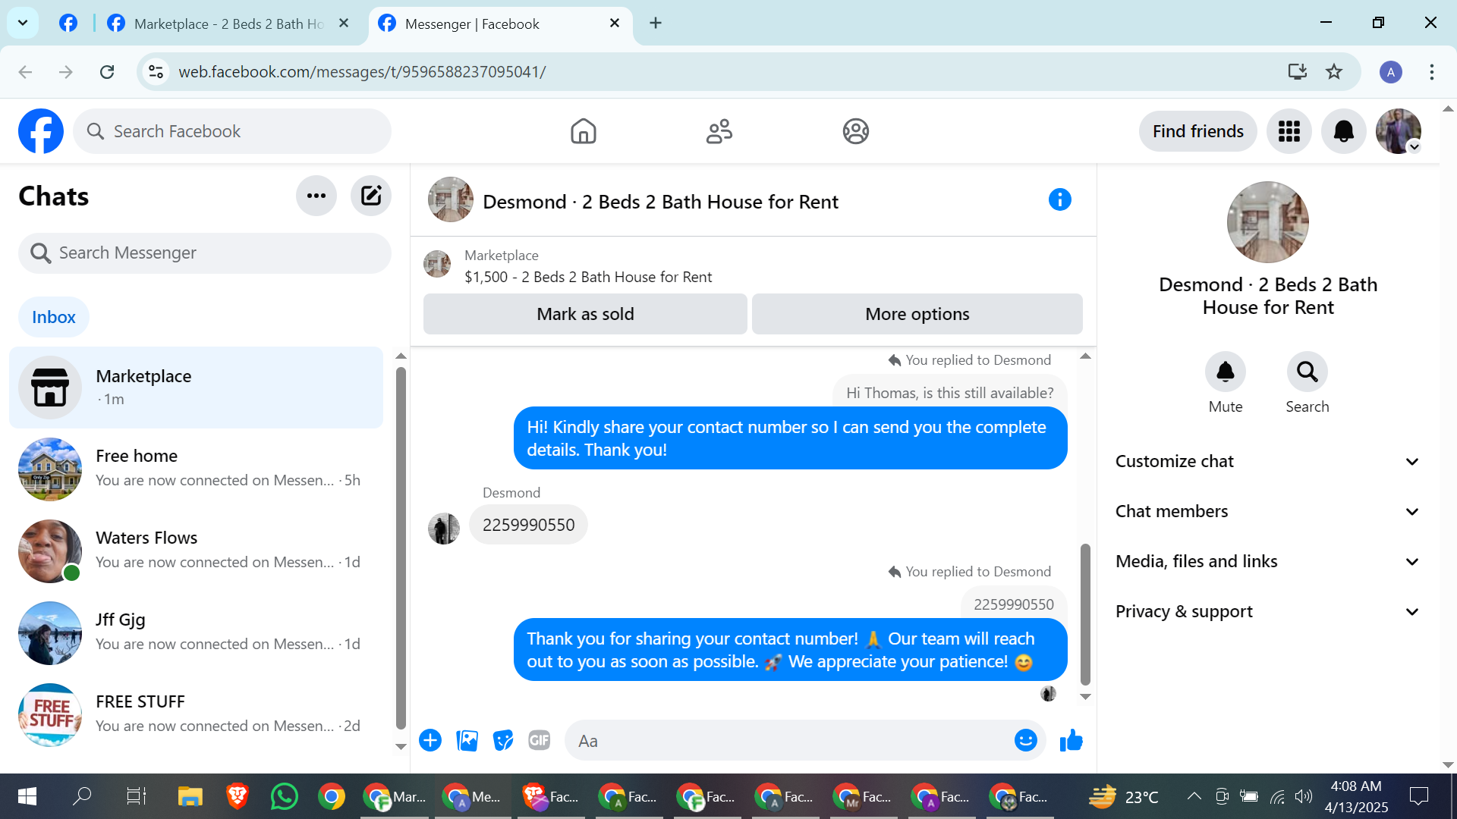Click the message Aa input box

pyautogui.click(x=789, y=740)
